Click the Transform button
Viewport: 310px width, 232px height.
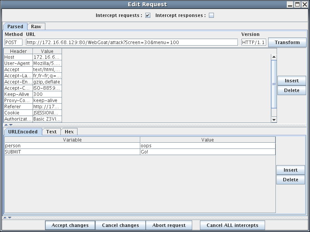pos(287,43)
